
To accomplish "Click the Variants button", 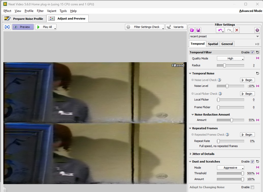I will 176,27.
